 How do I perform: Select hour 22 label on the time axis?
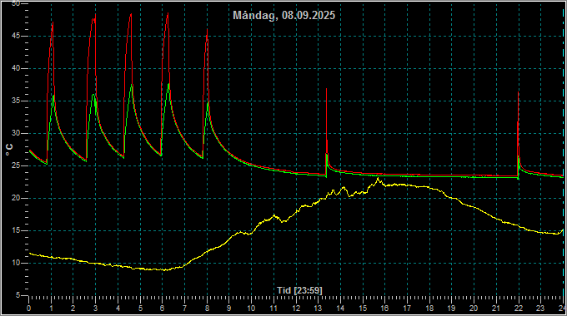(519, 309)
